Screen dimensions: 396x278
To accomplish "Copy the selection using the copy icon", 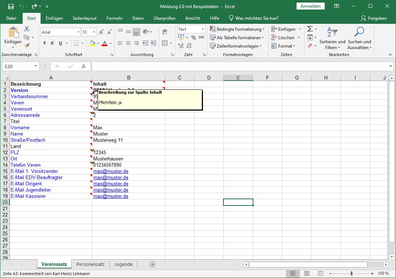I will click(27, 37).
